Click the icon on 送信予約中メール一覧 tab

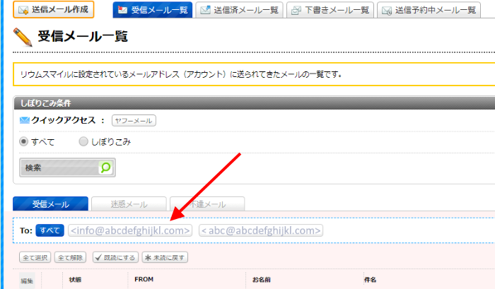(x=387, y=11)
